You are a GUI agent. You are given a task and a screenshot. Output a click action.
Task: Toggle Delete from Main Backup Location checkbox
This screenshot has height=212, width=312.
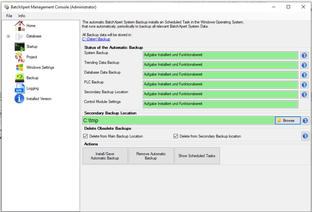click(86, 136)
